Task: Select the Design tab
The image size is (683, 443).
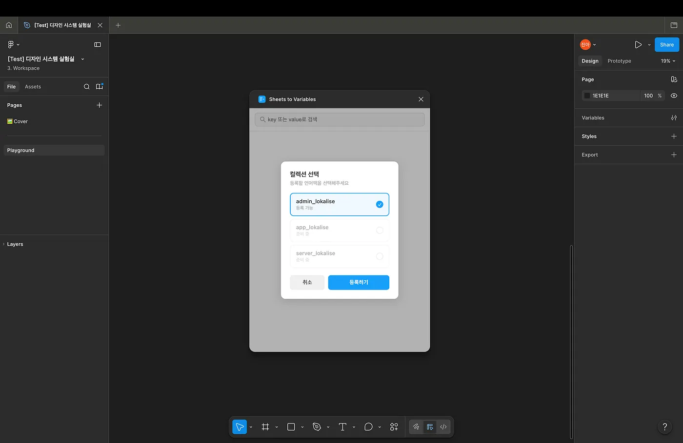Action: pos(590,61)
